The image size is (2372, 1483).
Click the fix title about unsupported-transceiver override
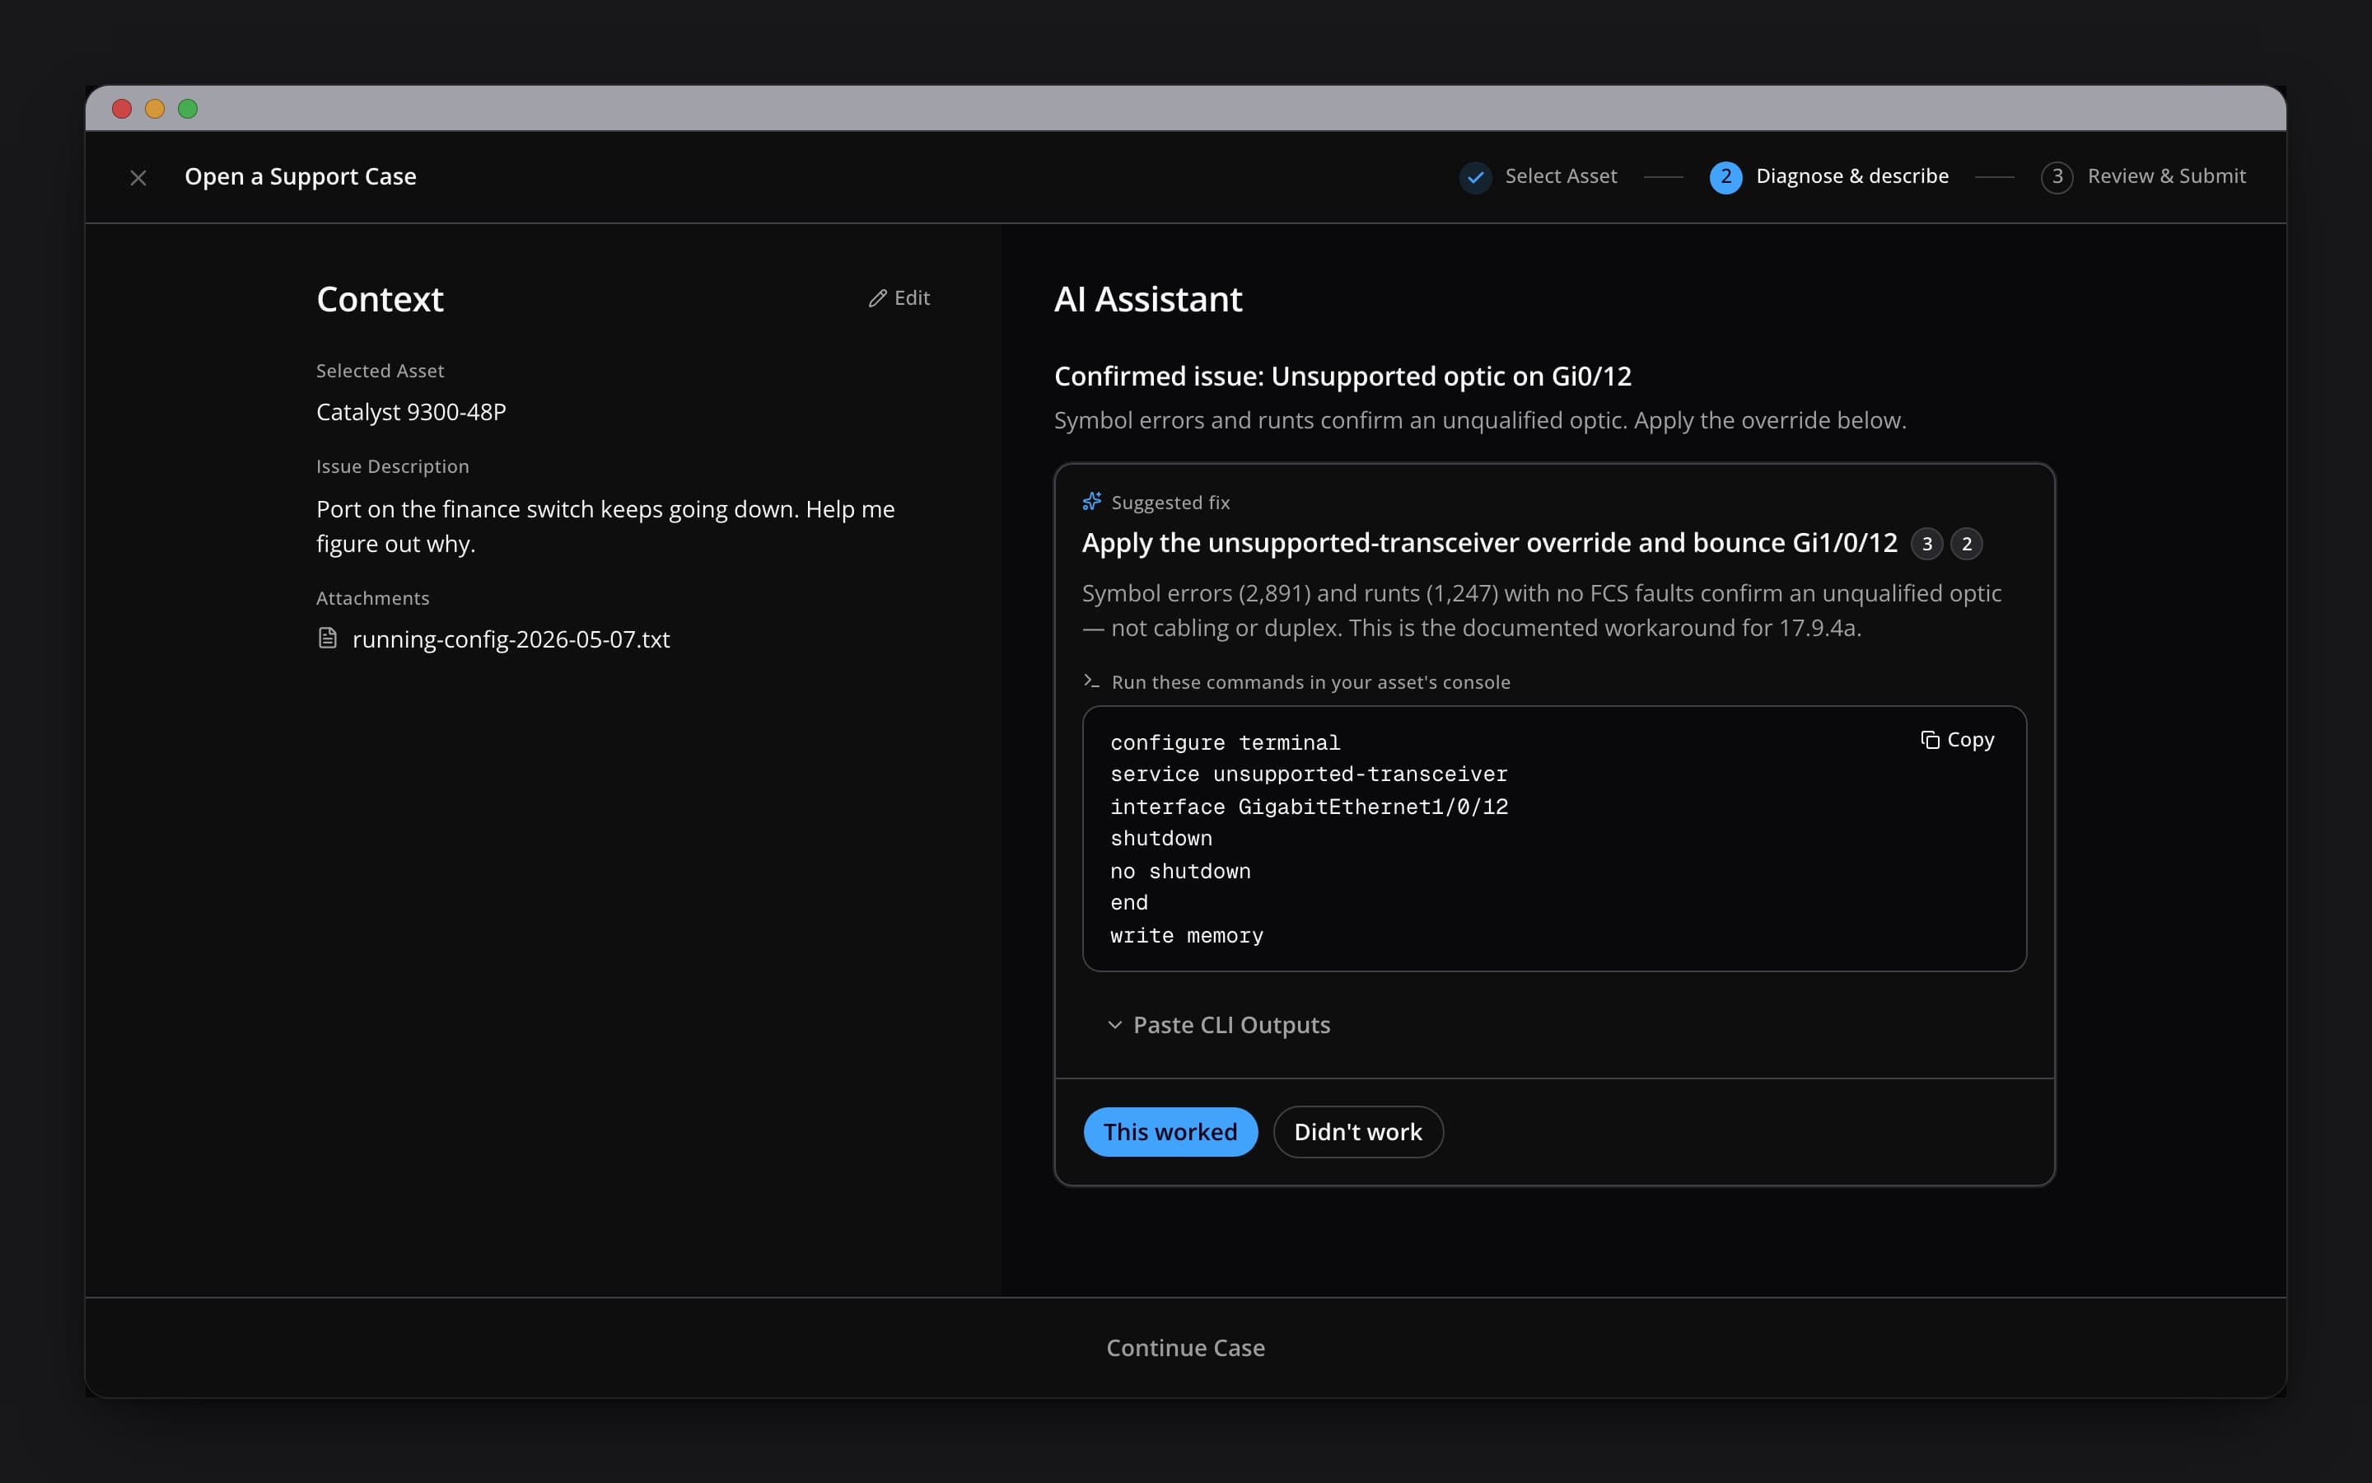click(1489, 542)
